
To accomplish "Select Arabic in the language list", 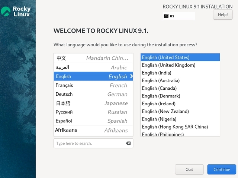I will pos(93,67).
